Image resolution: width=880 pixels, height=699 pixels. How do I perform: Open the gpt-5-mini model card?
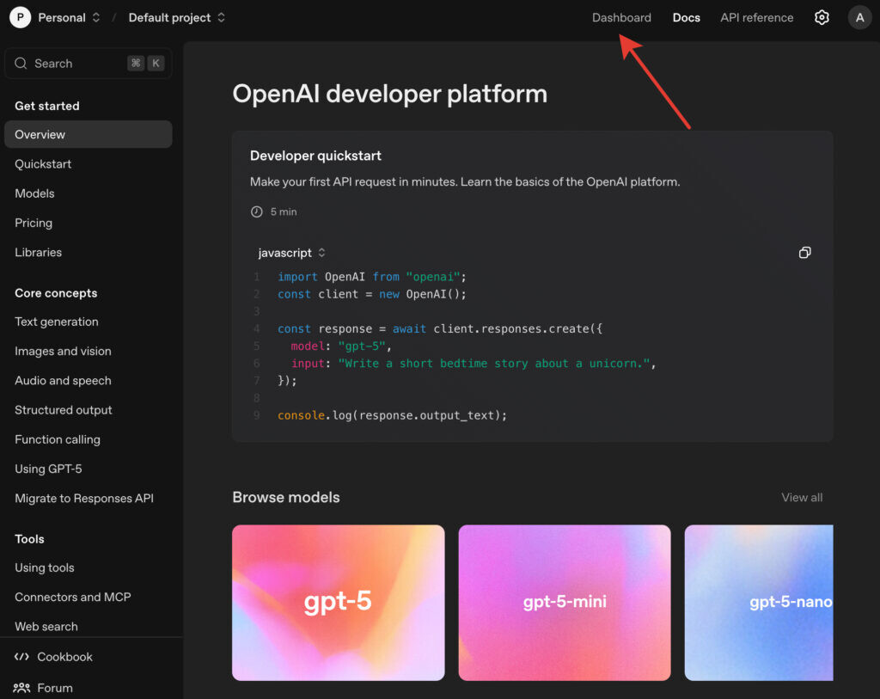click(564, 602)
